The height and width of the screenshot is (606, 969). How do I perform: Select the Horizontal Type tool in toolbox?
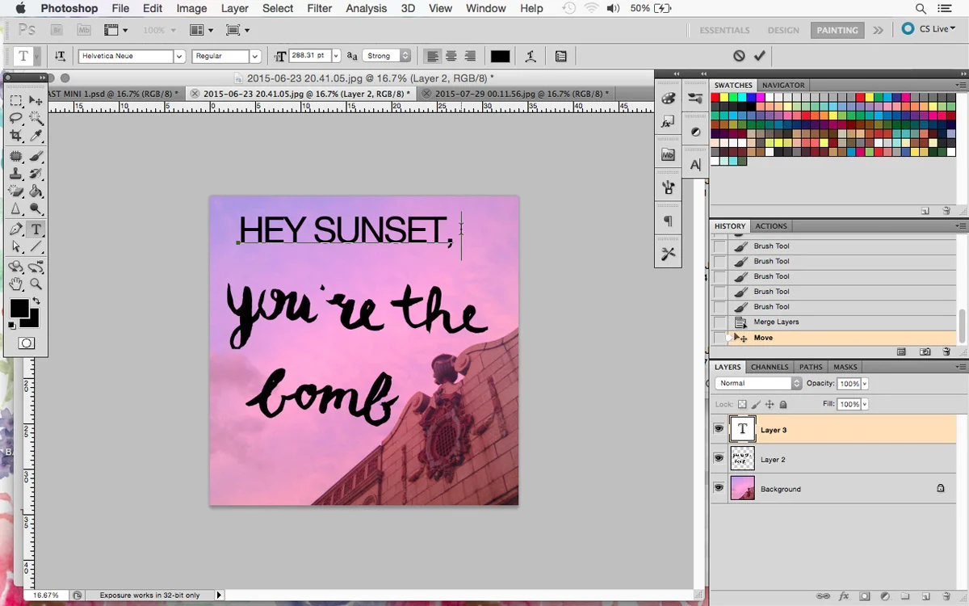(36, 229)
